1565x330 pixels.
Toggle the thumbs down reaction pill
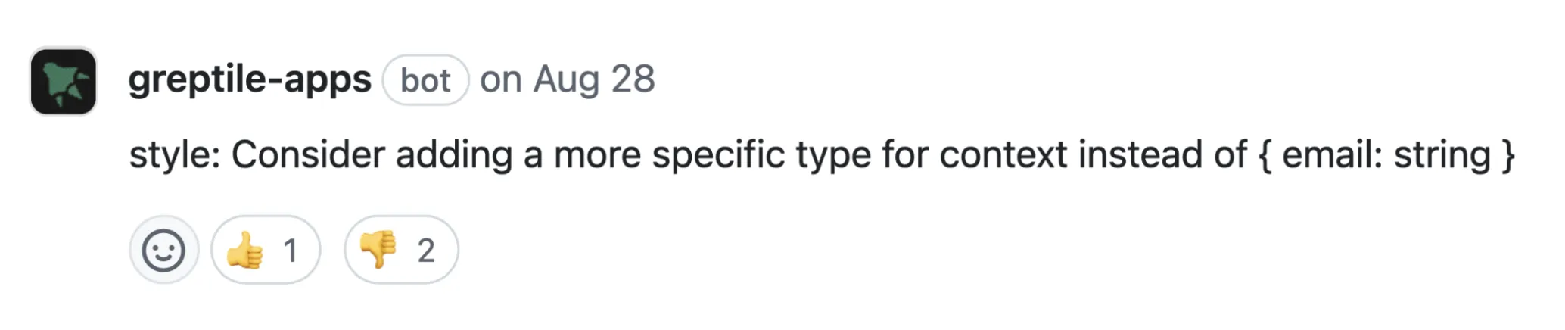tap(401, 250)
